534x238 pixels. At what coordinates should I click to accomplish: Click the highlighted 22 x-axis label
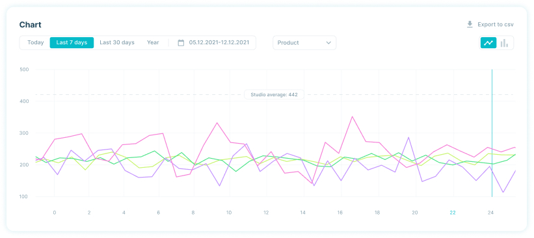point(452,213)
